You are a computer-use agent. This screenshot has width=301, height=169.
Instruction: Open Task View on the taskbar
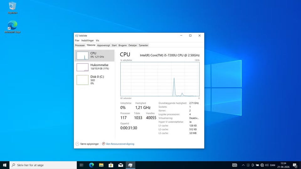[82, 165]
